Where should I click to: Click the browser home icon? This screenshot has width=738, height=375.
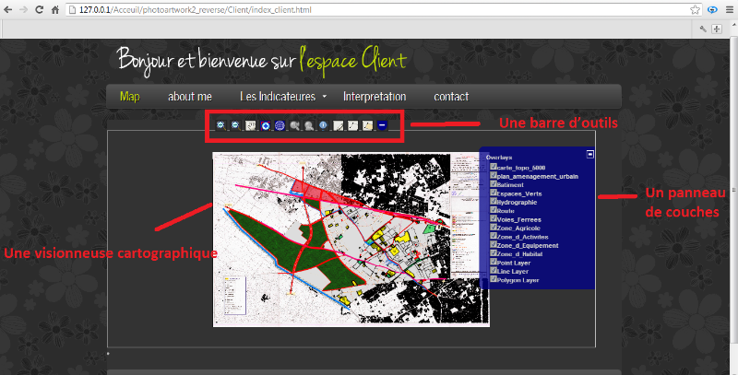tap(56, 9)
